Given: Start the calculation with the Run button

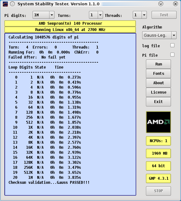Looking at the screenshot, I should (x=158, y=64).
